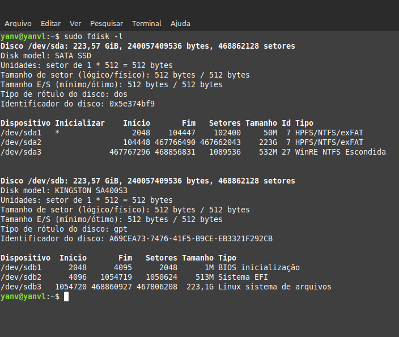399x337 pixels.
Task: Click the GPT identifier A69CEA73 string
Action: 191,238
